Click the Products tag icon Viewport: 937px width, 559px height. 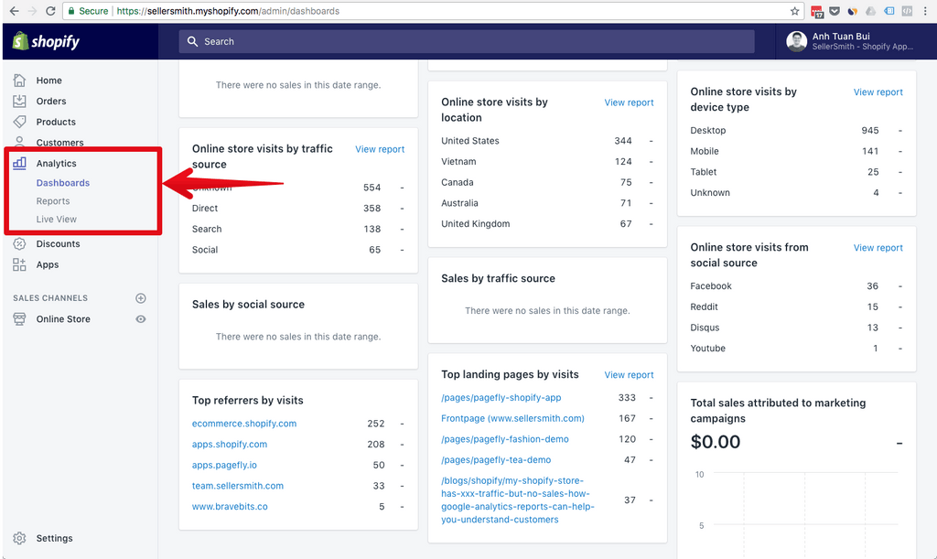pyautogui.click(x=20, y=122)
